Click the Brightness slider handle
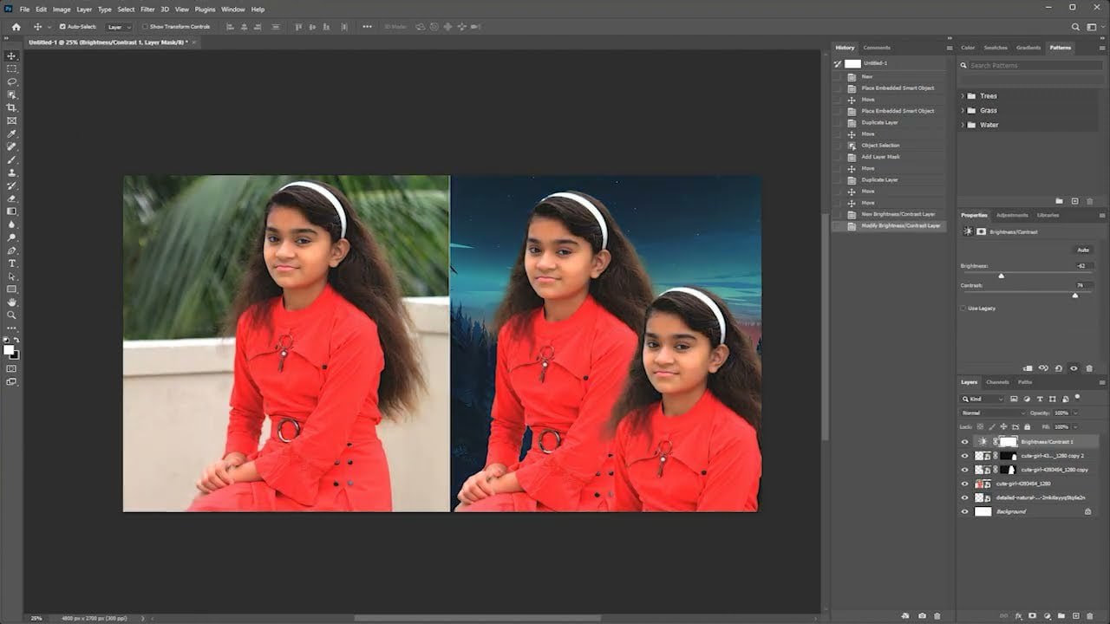The image size is (1110, 624). click(1001, 276)
